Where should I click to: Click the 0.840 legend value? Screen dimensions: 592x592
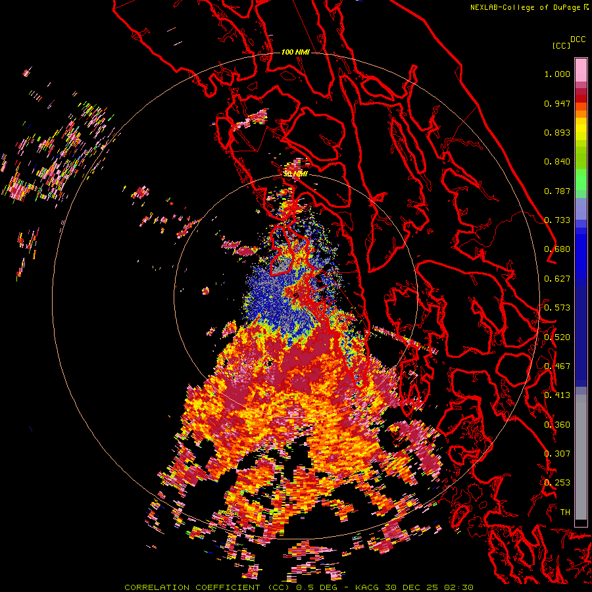(557, 162)
